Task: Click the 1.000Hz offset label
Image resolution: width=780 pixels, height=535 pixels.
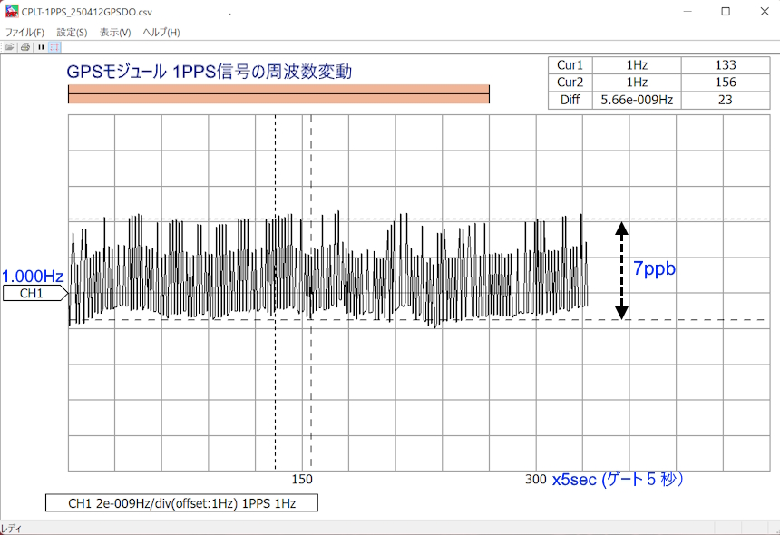Action: (33, 277)
